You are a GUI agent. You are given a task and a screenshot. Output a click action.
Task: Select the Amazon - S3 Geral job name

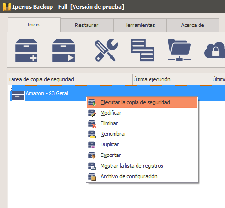pyautogui.click(x=47, y=93)
